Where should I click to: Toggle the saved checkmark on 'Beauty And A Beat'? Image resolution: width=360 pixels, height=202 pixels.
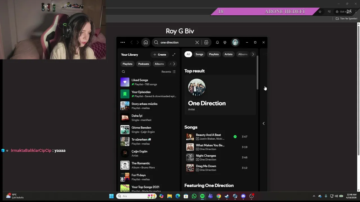point(235,137)
